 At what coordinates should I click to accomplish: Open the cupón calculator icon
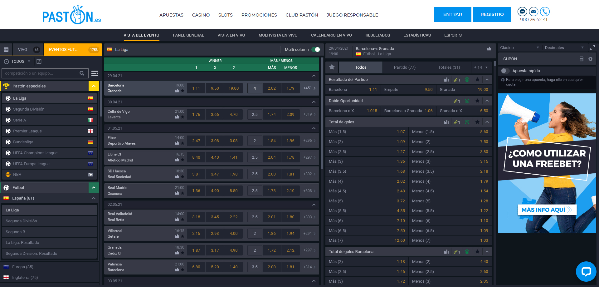(x=582, y=59)
